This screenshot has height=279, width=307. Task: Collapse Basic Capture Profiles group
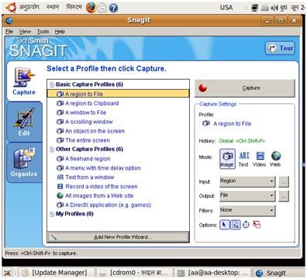[x=52, y=84]
